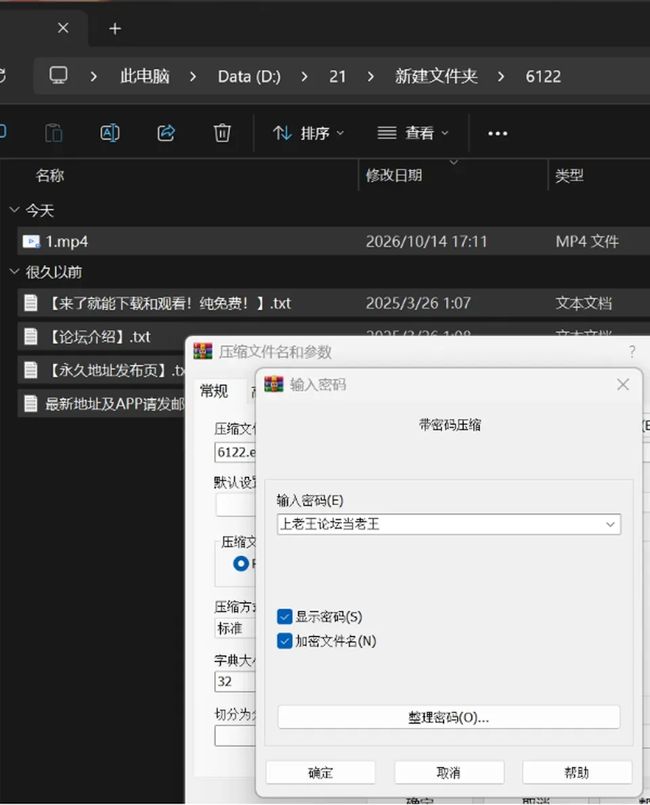The image size is (650, 805).
Task: Click the 帮助 button in password dialog
Action: (577, 773)
